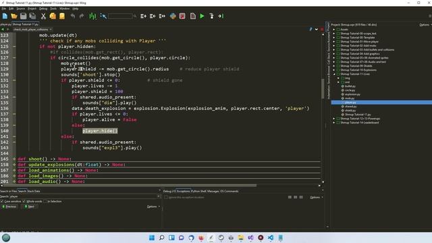The width and height of the screenshot is (432, 243).
Task: Click the Cut scissors icon
Action: click(43, 16)
